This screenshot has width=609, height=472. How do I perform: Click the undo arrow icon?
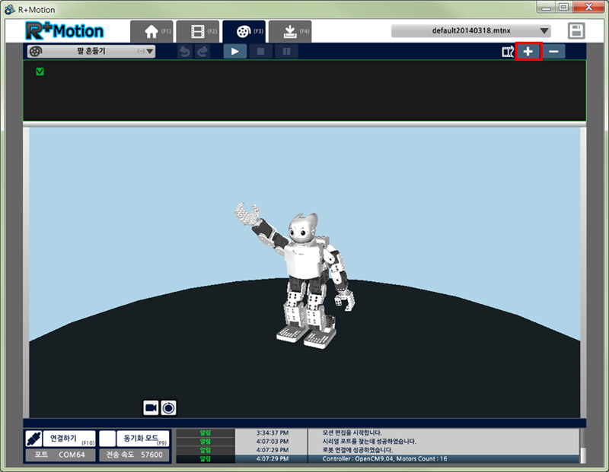[x=185, y=52]
